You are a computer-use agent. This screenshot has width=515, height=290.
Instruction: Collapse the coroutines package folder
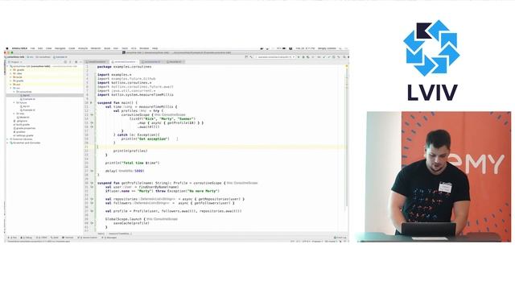pyautogui.click(x=14, y=92)
